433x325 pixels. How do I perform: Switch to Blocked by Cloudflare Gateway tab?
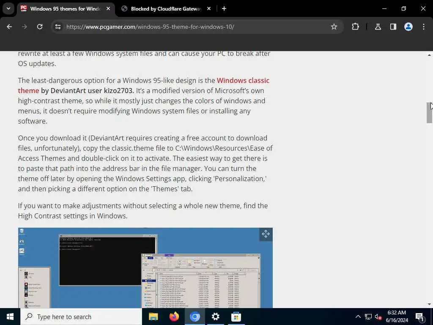[x=166, y=9]
